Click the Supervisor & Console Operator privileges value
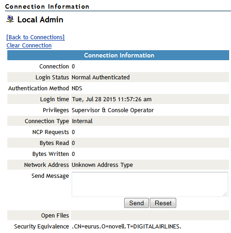This screenshot has height=233, width=231. [x=113, y=110]
